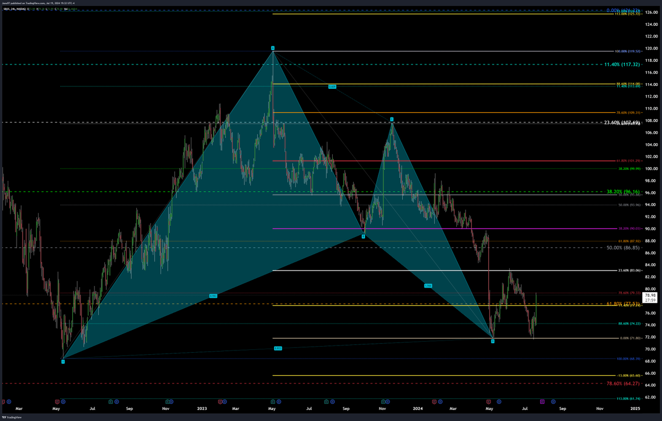The image size is (662, 421).
Task: Select pattern point C label
Action: pyautogui.click(x=392, y=119)
